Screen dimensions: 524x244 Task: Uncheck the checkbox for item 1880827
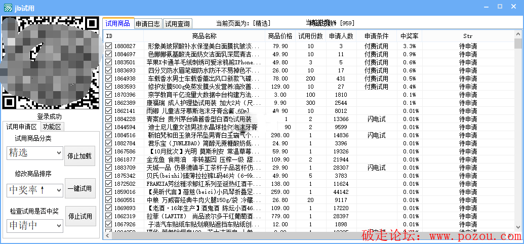109,46
